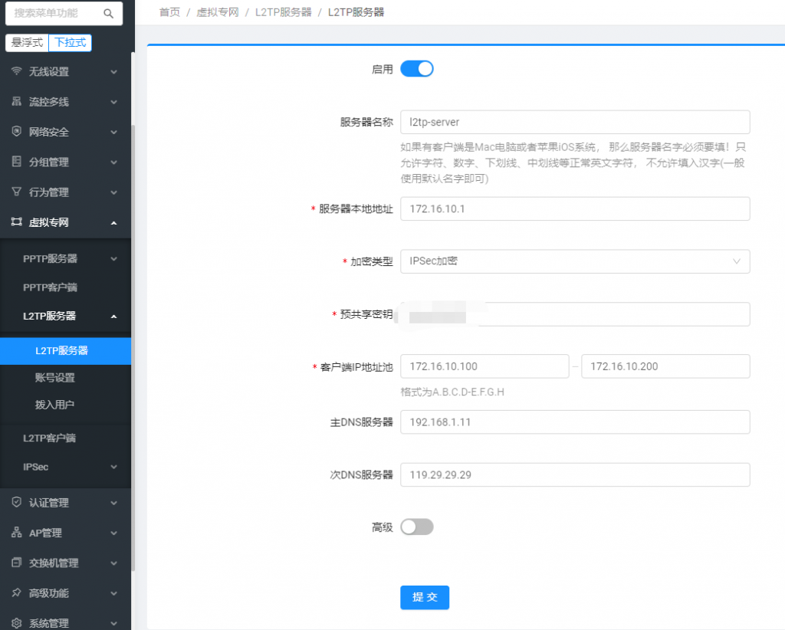
Task: Click the search magnifier icon in menu search
Action: point(108,14)
